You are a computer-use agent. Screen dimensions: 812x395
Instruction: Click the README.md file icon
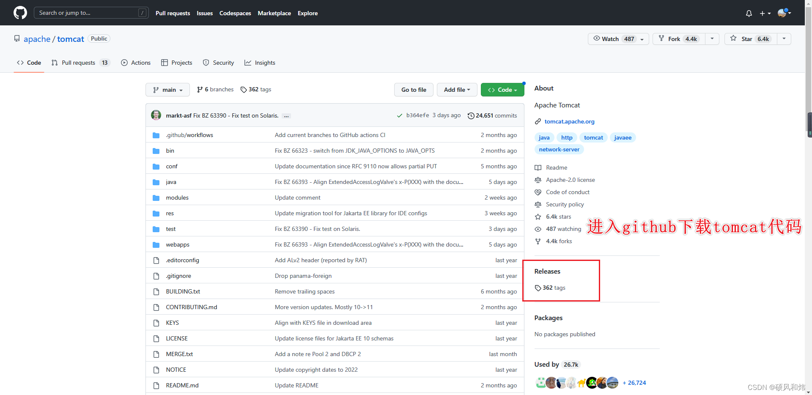[156, 386]
